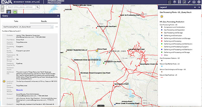This screenshot has height=107, width=202.
Task: Zoom out with the minus map button
Action: 2,10
